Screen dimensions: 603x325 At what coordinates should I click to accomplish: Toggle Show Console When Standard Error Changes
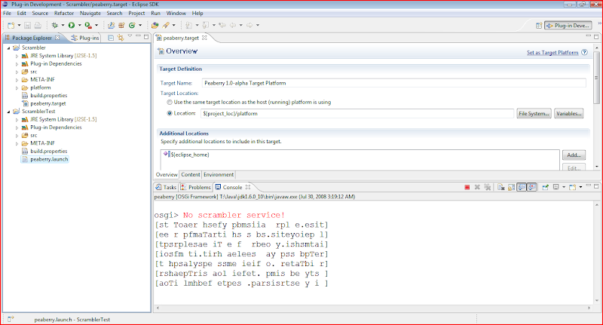pos(531,187)
